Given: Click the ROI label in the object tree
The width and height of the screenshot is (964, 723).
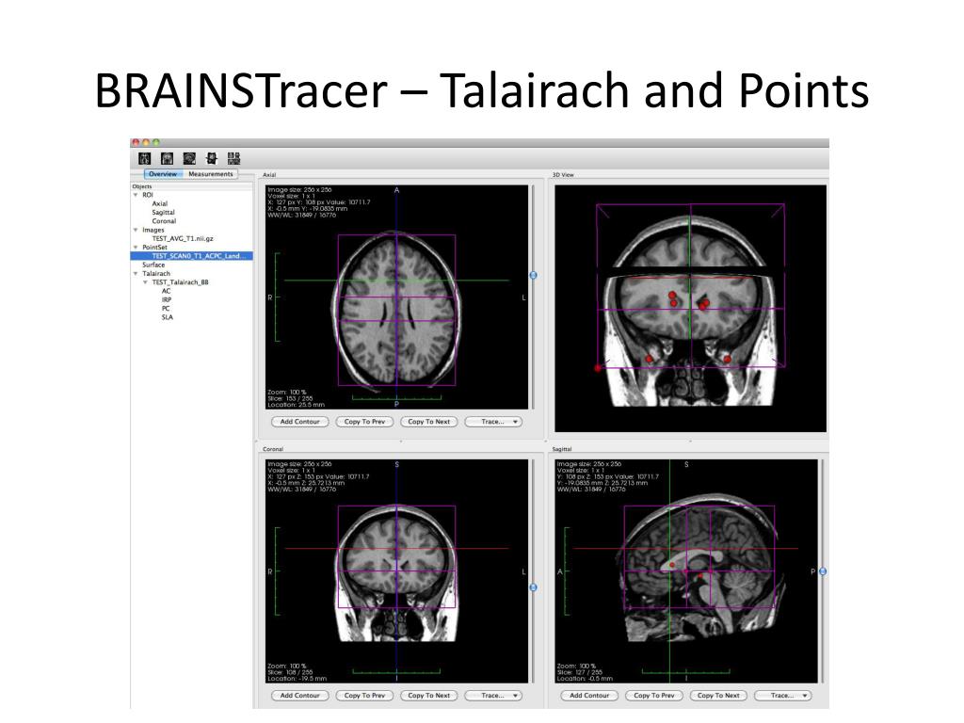Looking at the screenshot, I should pyautogui.click(x=148, y=195).
